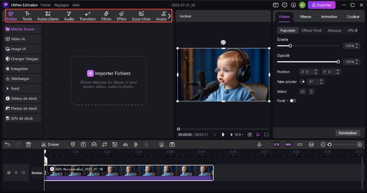This screenshot has width=367, height=193.
Task: Open the Effets panel
Action: (122, 16)
